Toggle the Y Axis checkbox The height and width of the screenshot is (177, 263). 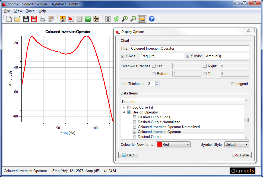coord(188,56)
